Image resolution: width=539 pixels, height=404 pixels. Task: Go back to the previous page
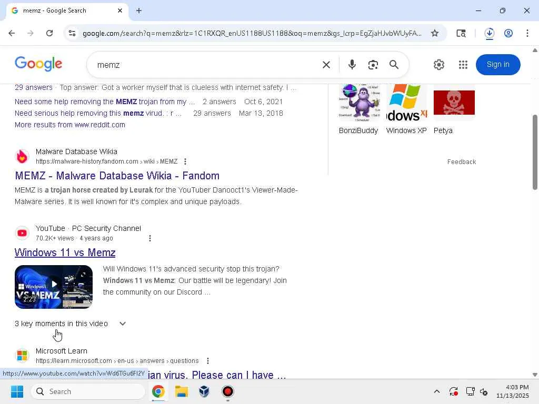(12, 33)
